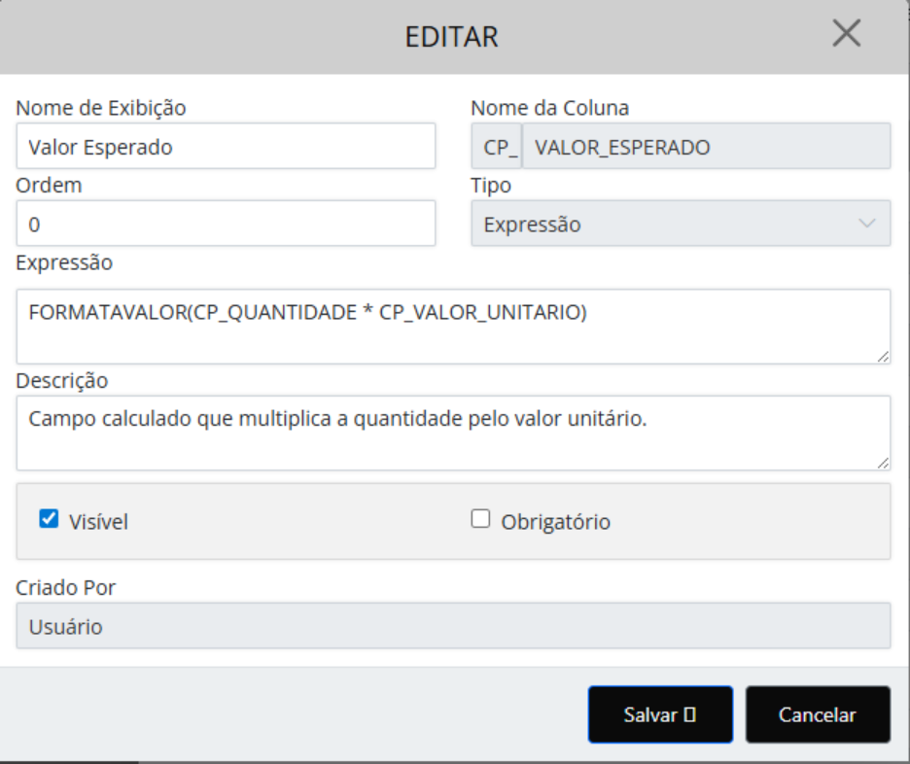Click into the Ordem input field
This screenshot has width=910, height=764.
(226, 225)
